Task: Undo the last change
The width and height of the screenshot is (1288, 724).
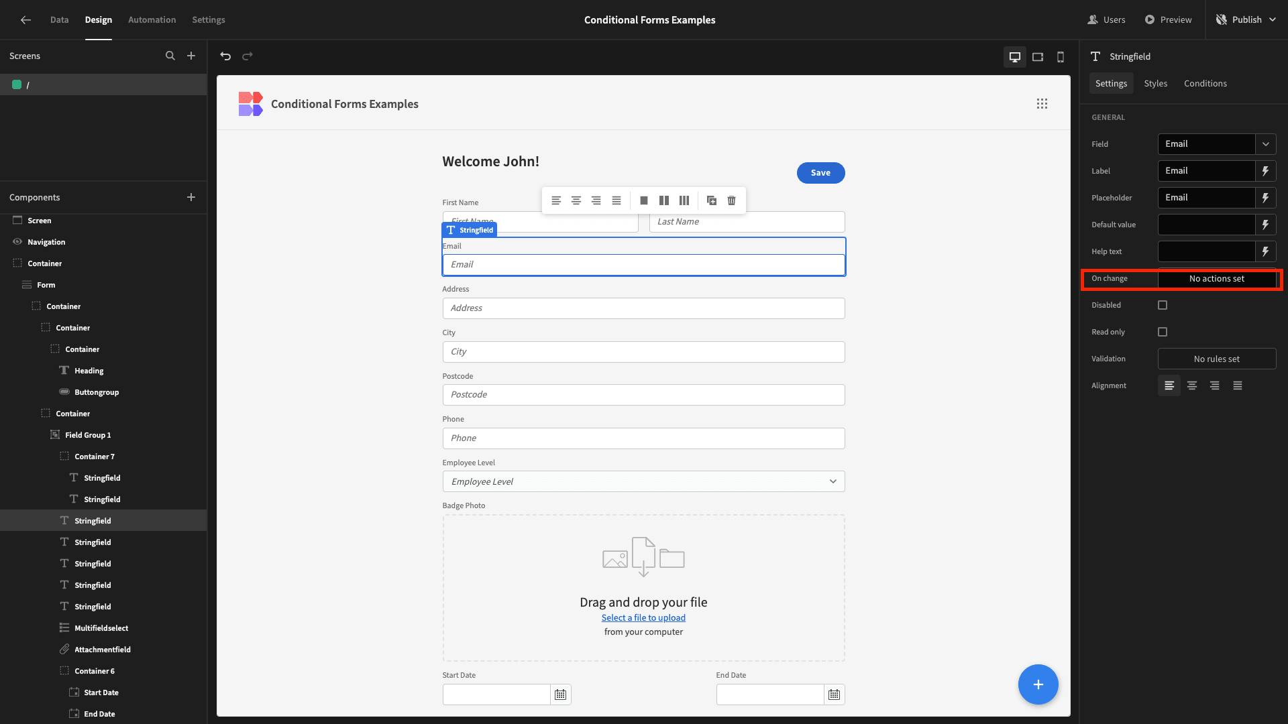Action: tap(225, 56)
